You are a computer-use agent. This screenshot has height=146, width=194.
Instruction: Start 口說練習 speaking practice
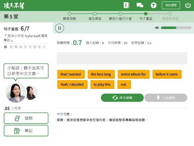(x=166, y=98)
